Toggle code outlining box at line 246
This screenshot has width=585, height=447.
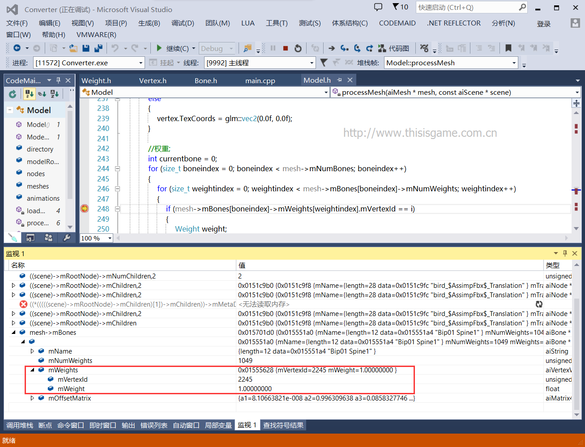(118, 189)
